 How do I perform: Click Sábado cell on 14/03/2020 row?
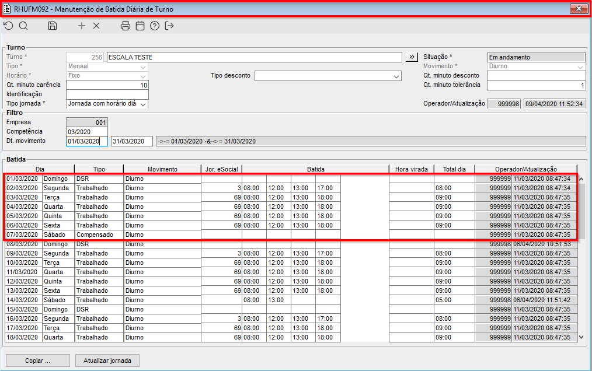[x=58, y=300]
